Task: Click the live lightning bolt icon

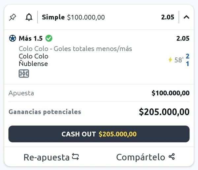Action: click(170, 60)
